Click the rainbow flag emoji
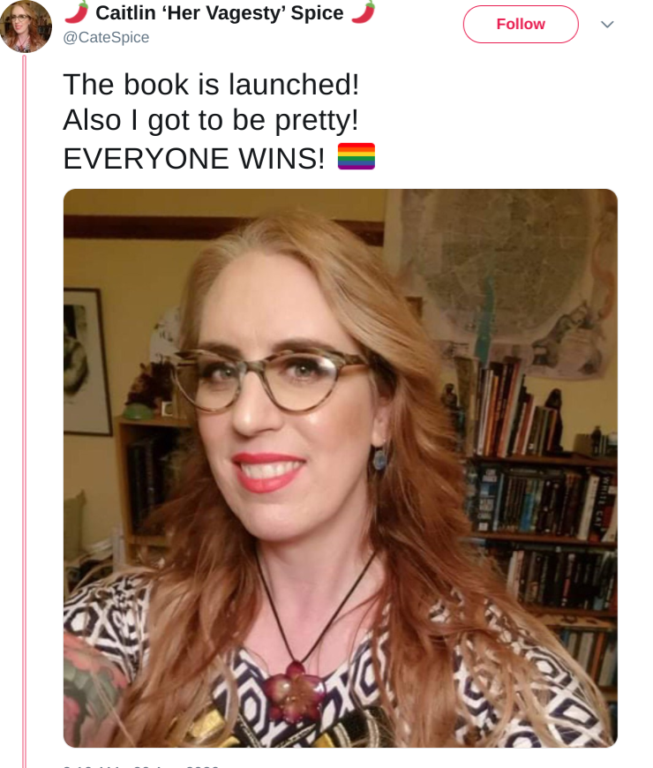 [x=357, y=156]
